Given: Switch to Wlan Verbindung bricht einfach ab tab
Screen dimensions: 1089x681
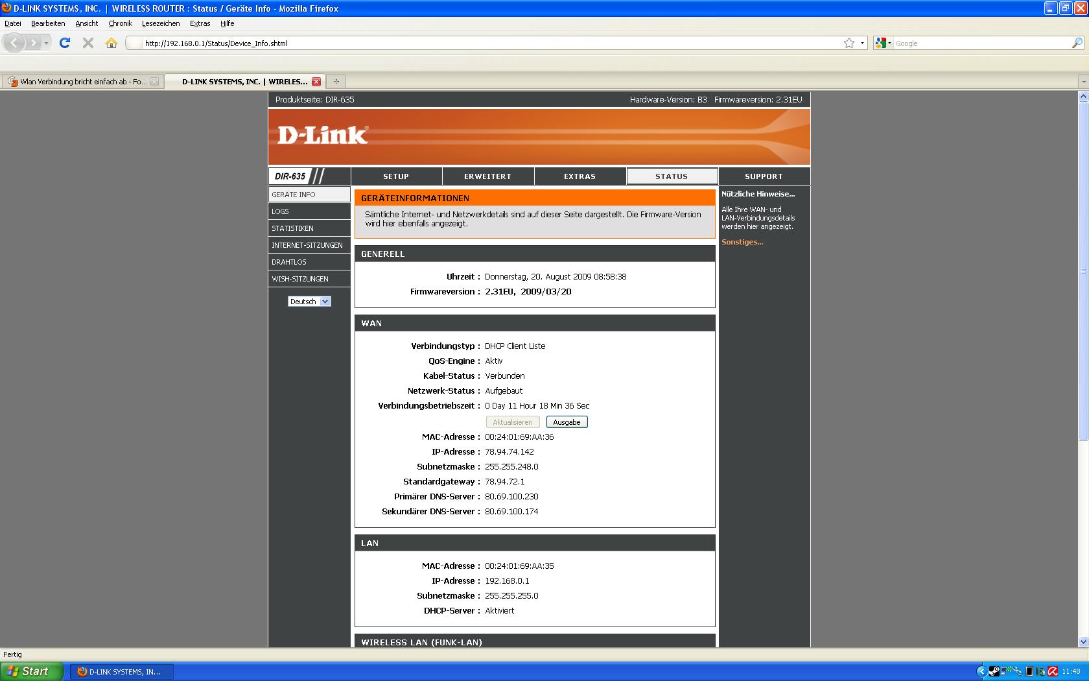Looking at the screenshot, I should click(83, 82).
